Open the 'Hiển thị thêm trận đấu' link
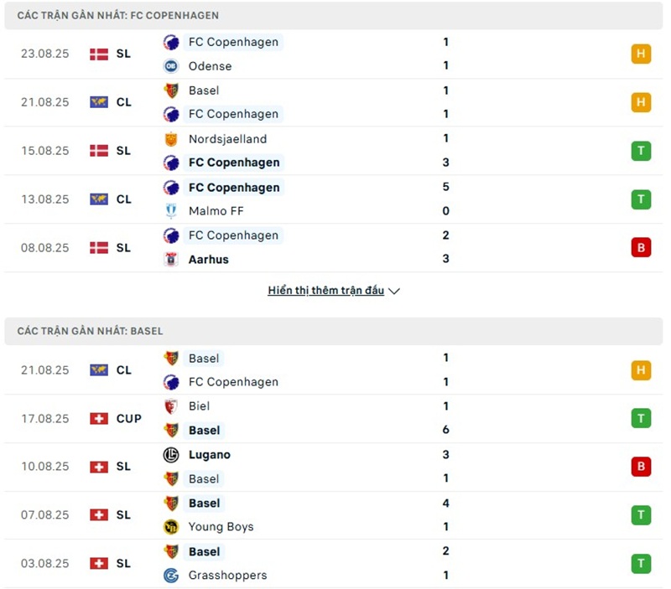The image size is (671, 589). click(x=325, y=291)
